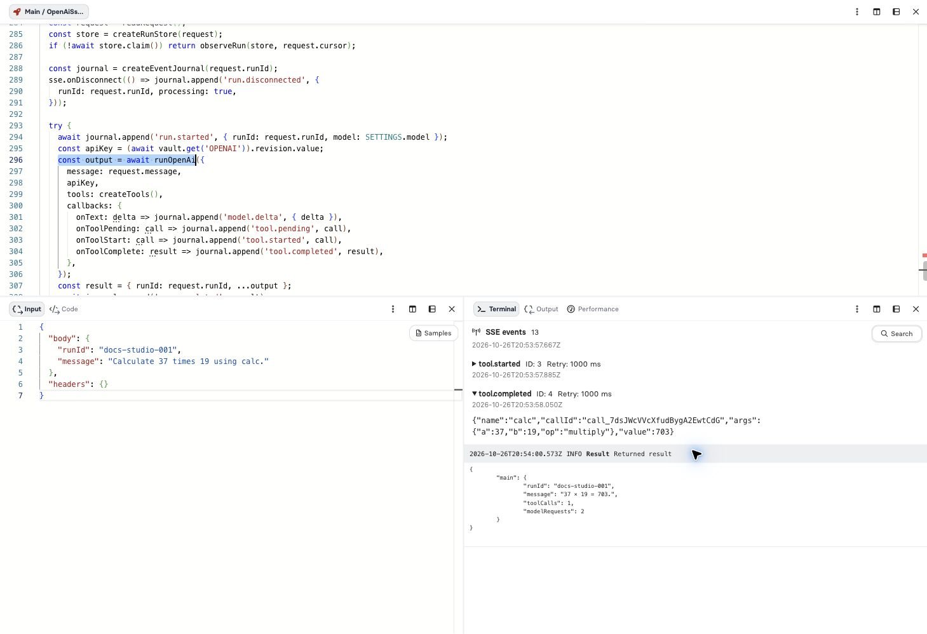
Task: Expand the tool.started event
Action: [x=474, y=364]
